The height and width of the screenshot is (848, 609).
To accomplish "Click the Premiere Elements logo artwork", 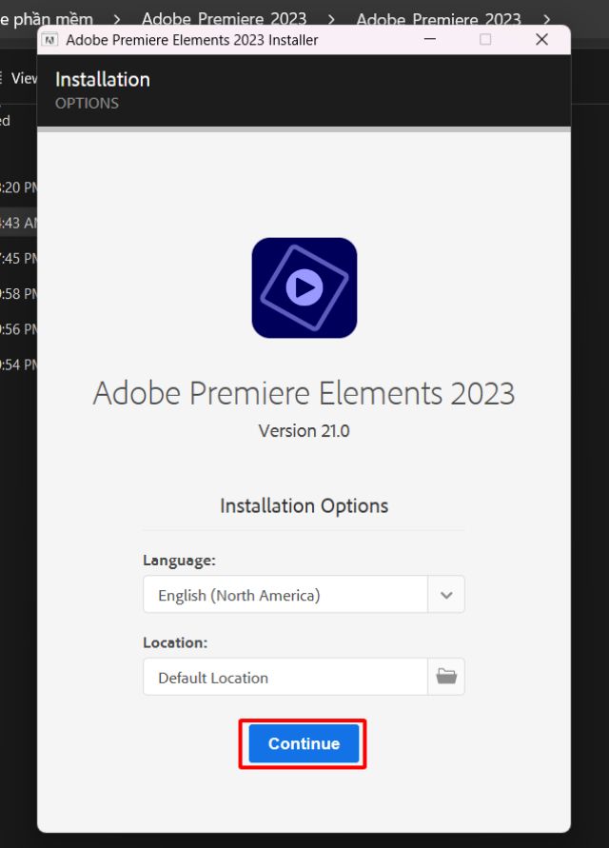I will [x=304, y=287].
